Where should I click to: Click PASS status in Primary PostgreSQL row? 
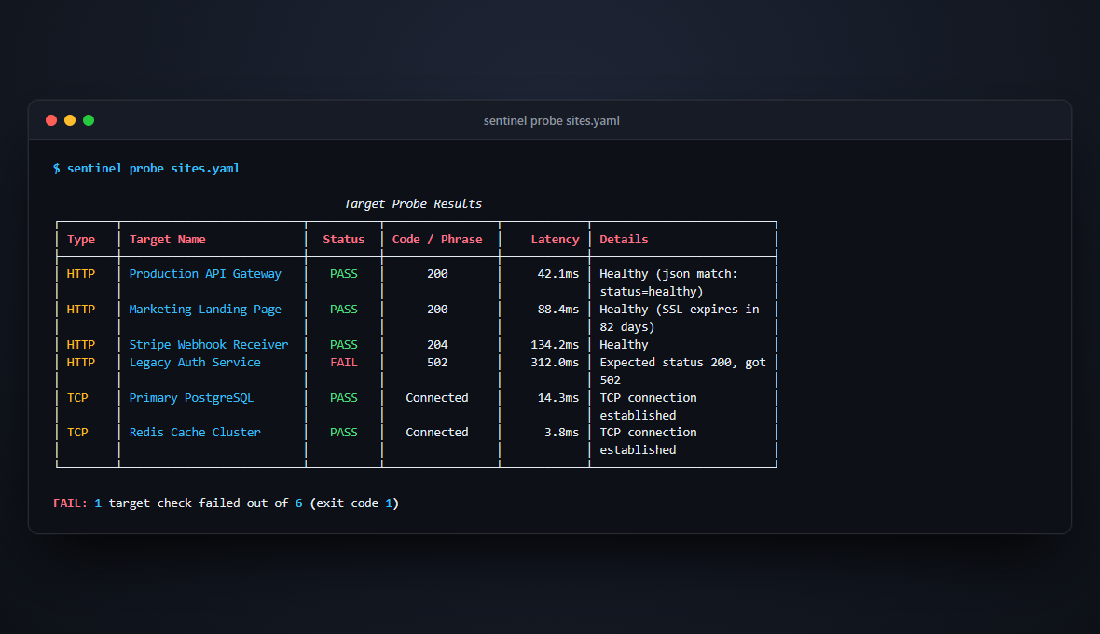pyautogui.click(x=344, y=398)
